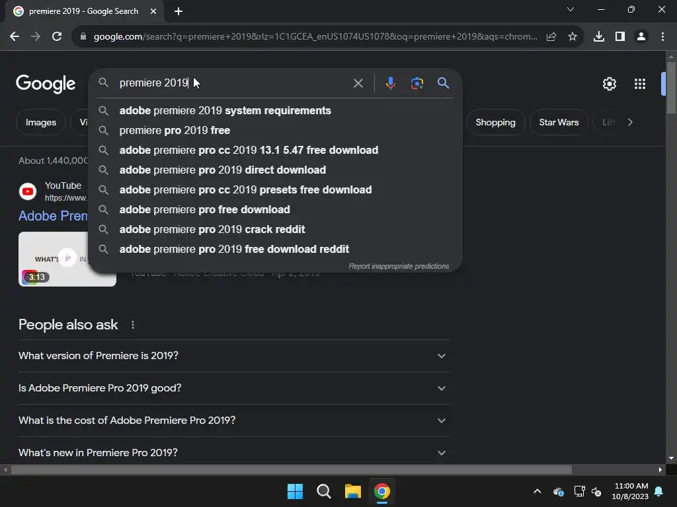The height and width of the screenshot is (507, 677).
Task: Select suggestion premiere pro 2019 free
Action: (275, 130)
